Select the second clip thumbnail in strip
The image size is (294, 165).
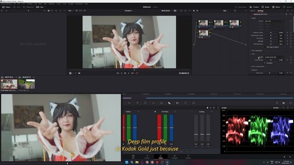pos(27,84)
